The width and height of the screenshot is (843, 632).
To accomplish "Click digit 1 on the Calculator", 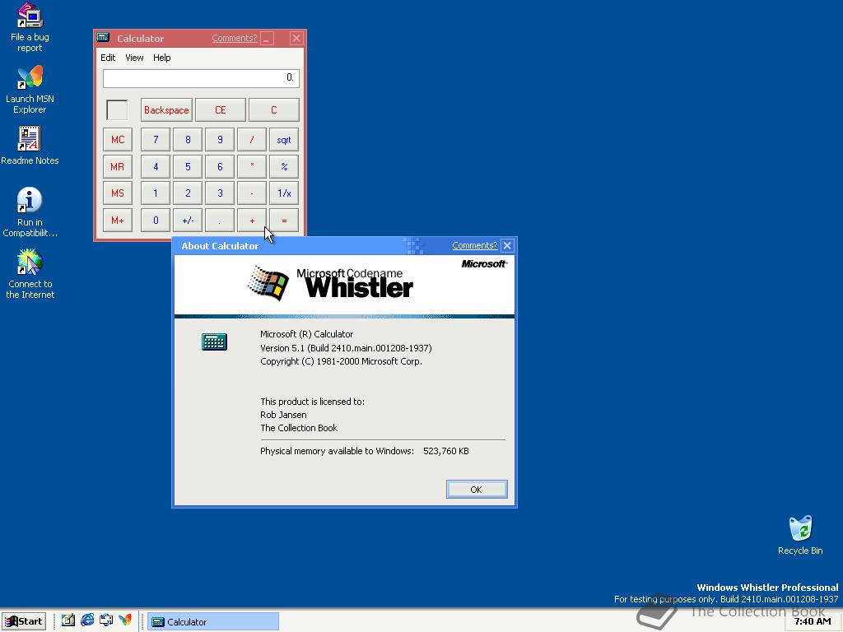I will pos(156,193).
